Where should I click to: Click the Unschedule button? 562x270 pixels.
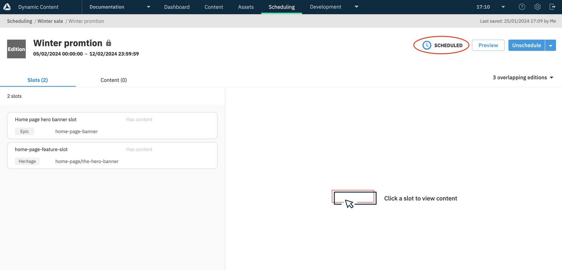(526, 45)
